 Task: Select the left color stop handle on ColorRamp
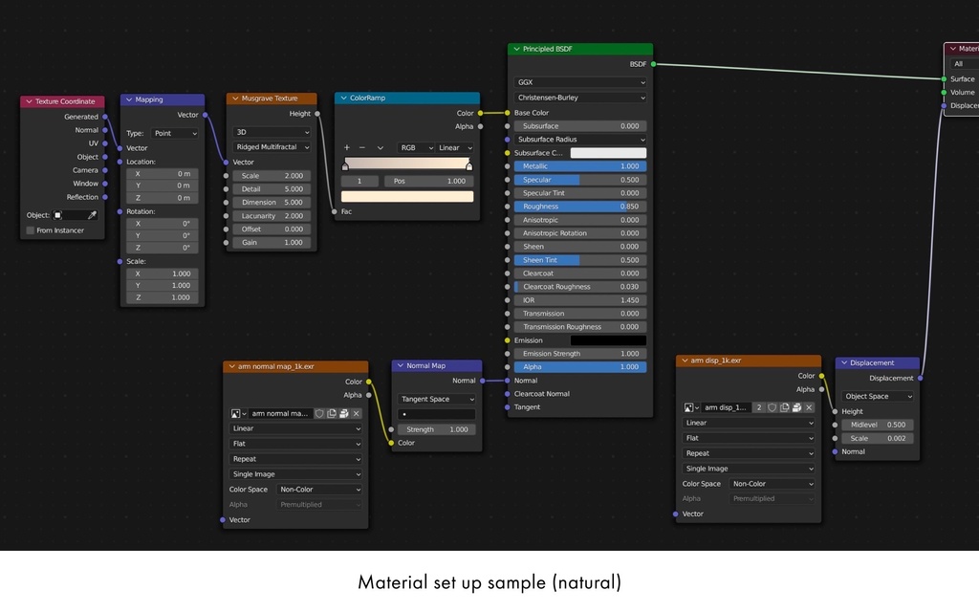[x=345, y=166]
